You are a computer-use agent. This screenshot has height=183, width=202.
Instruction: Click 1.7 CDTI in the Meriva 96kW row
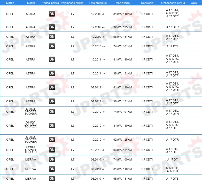click(147, 179)
